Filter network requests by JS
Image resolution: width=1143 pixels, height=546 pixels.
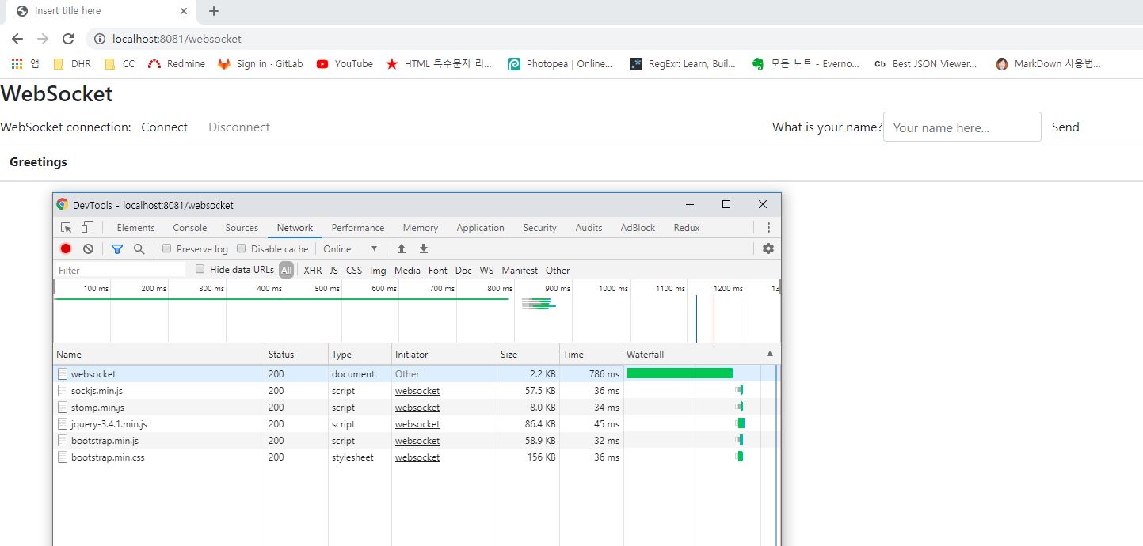click(x=334, y=270)
